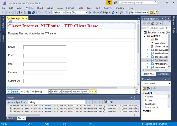Toggle Categorized view in Properties panel
Image resolution: width=177 pixels, height=126 pixels.
click(144, 88)
